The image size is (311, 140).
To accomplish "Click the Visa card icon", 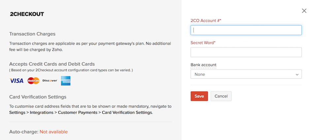I will (16, 81).
